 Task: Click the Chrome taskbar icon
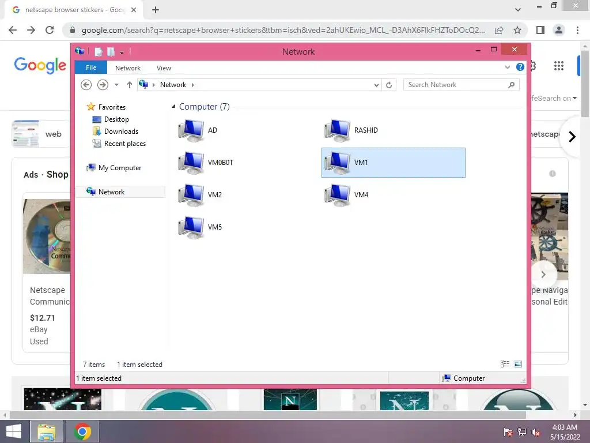click(82, 431)
